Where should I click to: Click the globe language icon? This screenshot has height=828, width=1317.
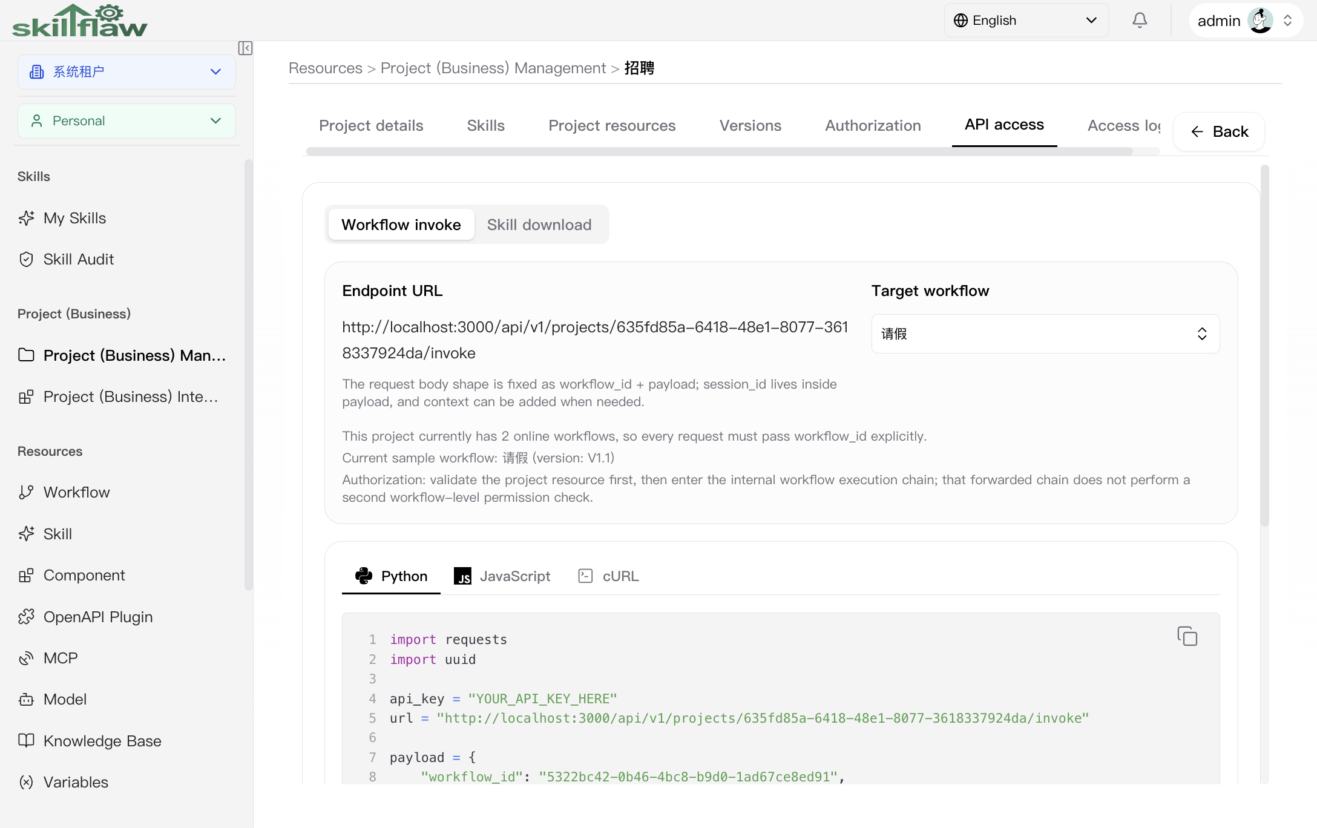[961, 21]
